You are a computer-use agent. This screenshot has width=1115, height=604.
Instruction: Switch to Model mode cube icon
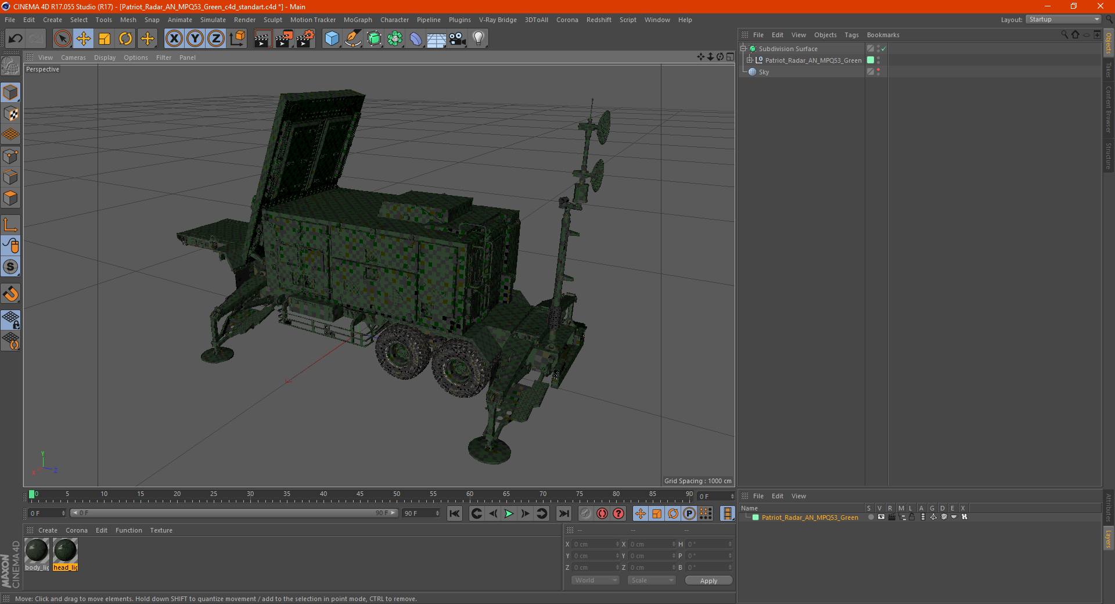pos(10,92)
